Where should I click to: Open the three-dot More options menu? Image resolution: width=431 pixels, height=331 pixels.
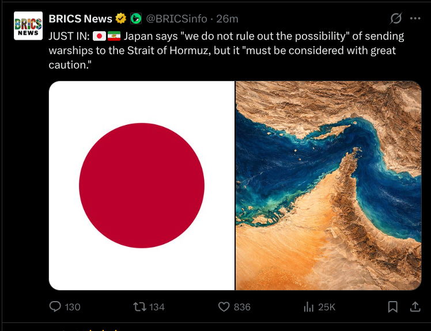(x=415, y=18)
